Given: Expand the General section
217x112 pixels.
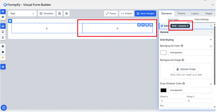Looking at the screenshot, I should point(211,32).
